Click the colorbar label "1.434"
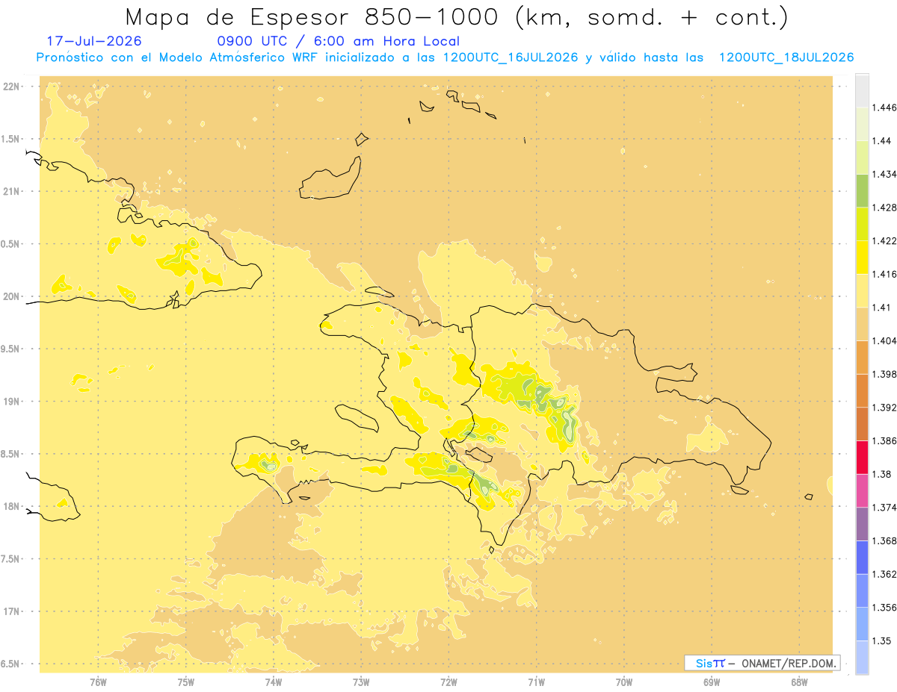The height and width of the screenshot is (692, 897). point(884,174)
